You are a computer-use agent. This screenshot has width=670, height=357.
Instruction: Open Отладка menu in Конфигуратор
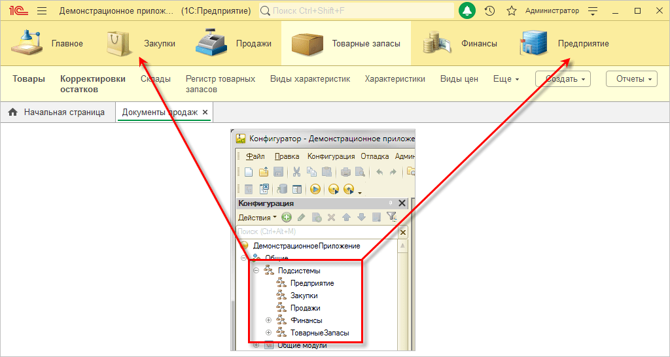click(375, 156)
